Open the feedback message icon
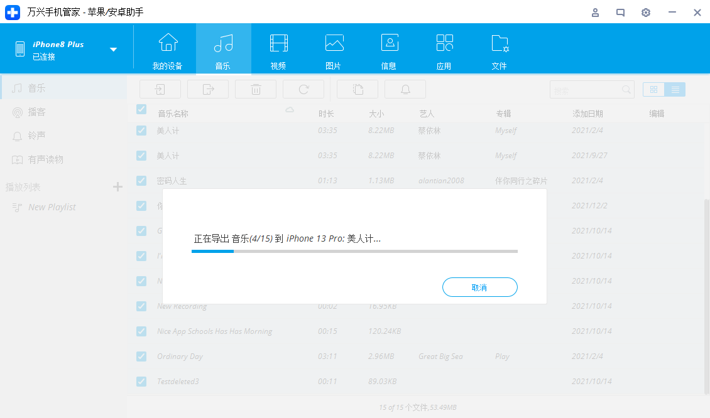 coord(620,13)
